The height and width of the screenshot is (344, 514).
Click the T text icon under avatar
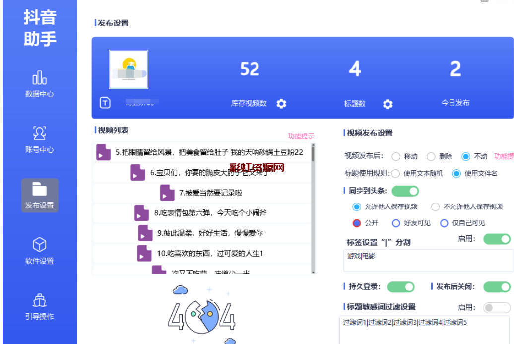click(105, 103)
